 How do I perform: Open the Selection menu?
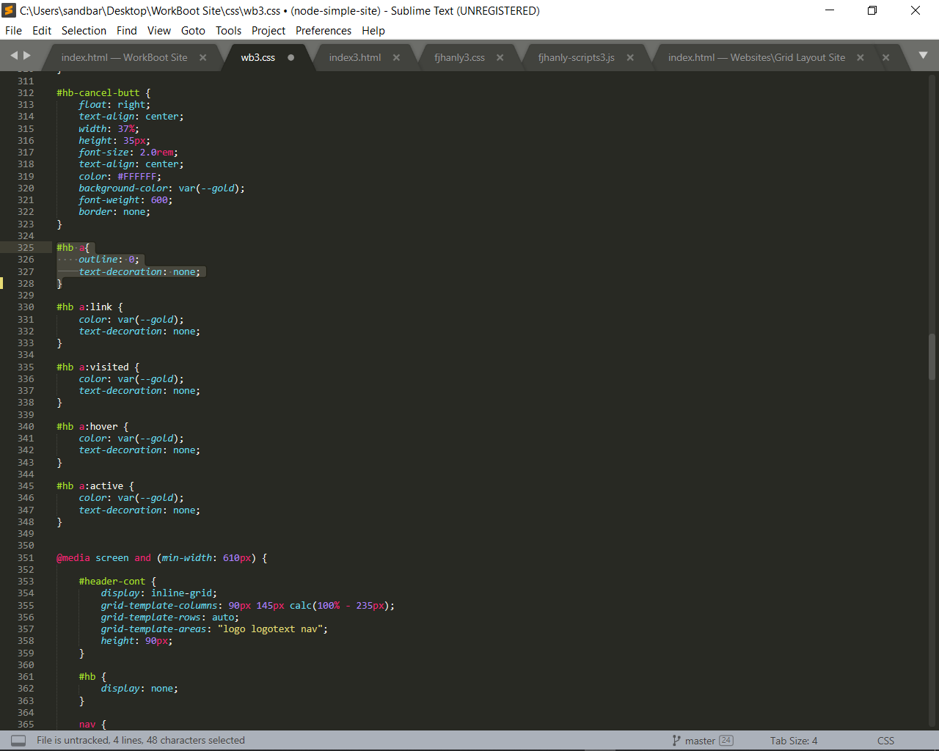(x=84, y=31)
